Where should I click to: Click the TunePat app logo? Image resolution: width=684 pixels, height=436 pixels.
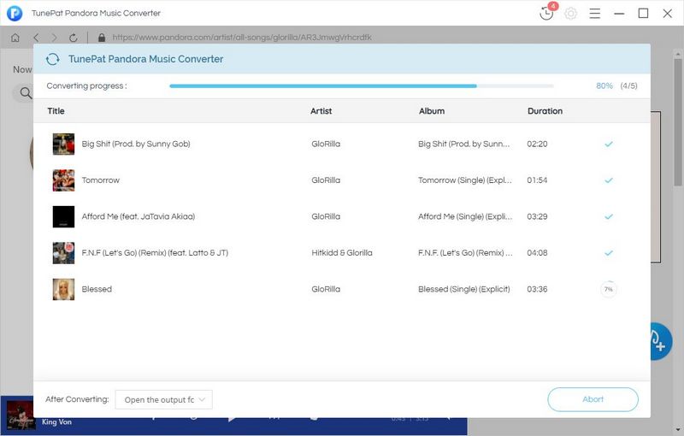(15, 13)
